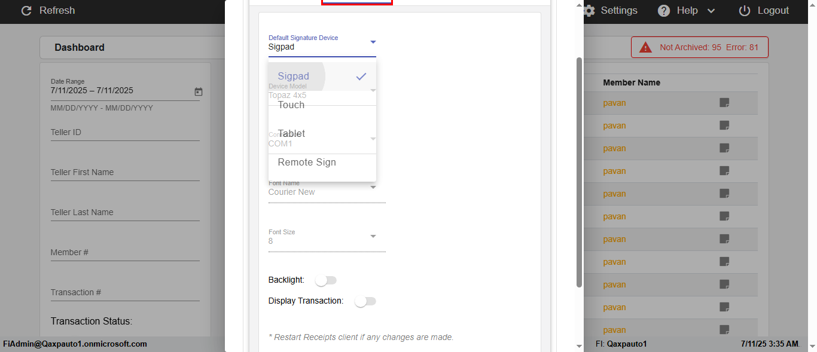Open Settings gear icon

(x=589, y=11)
